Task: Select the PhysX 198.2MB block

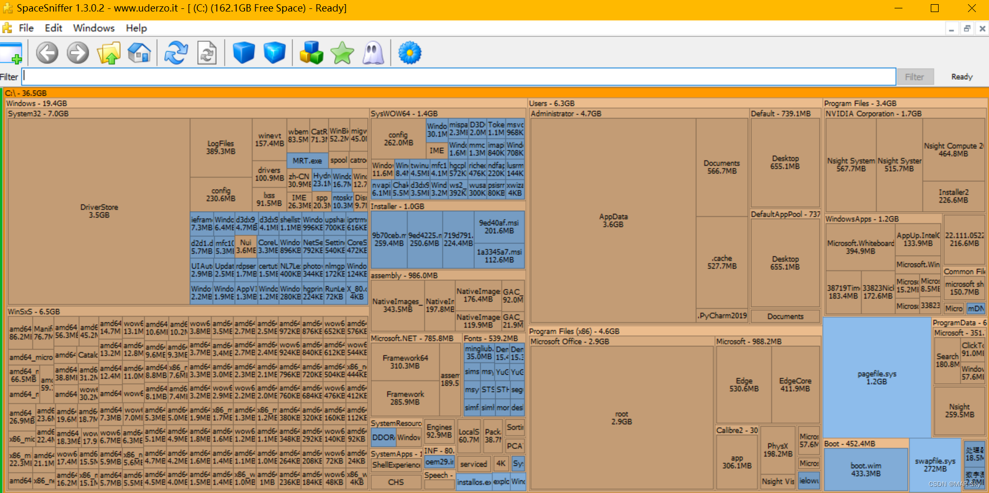Action: (778, 450)
